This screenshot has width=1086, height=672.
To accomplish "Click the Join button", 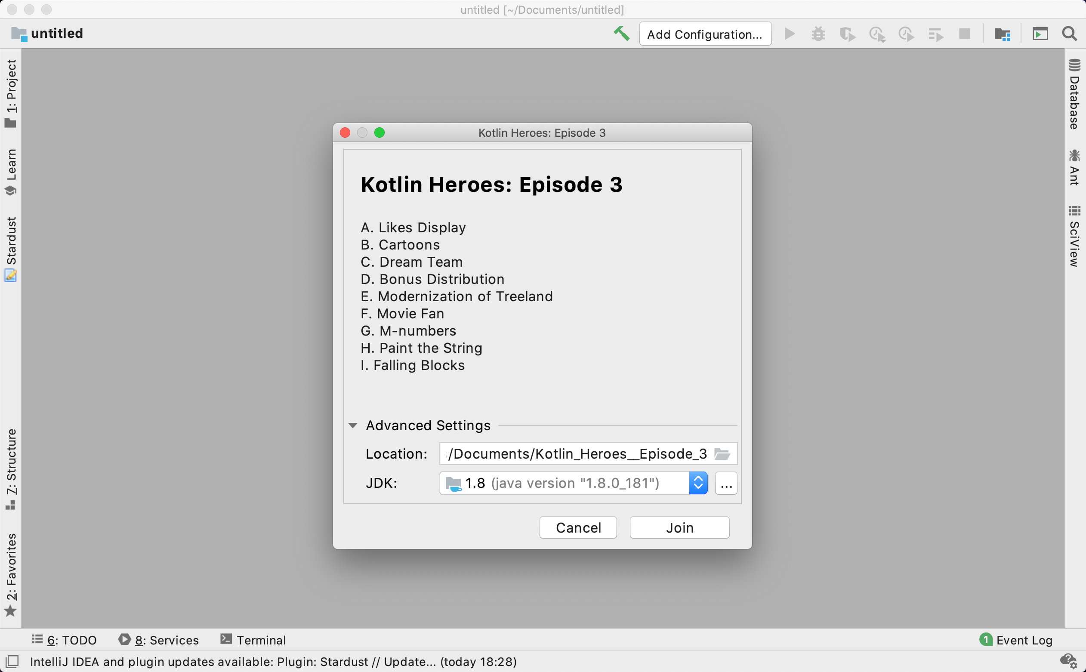I will pyautogui.click(x=679, y=527).
